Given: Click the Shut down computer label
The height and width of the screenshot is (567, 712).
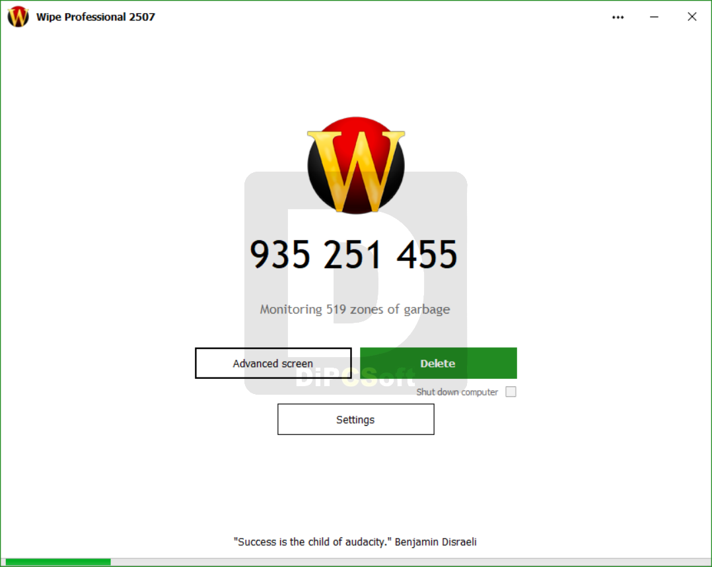Looking at the screenshot, I should (x=457, y=392).
